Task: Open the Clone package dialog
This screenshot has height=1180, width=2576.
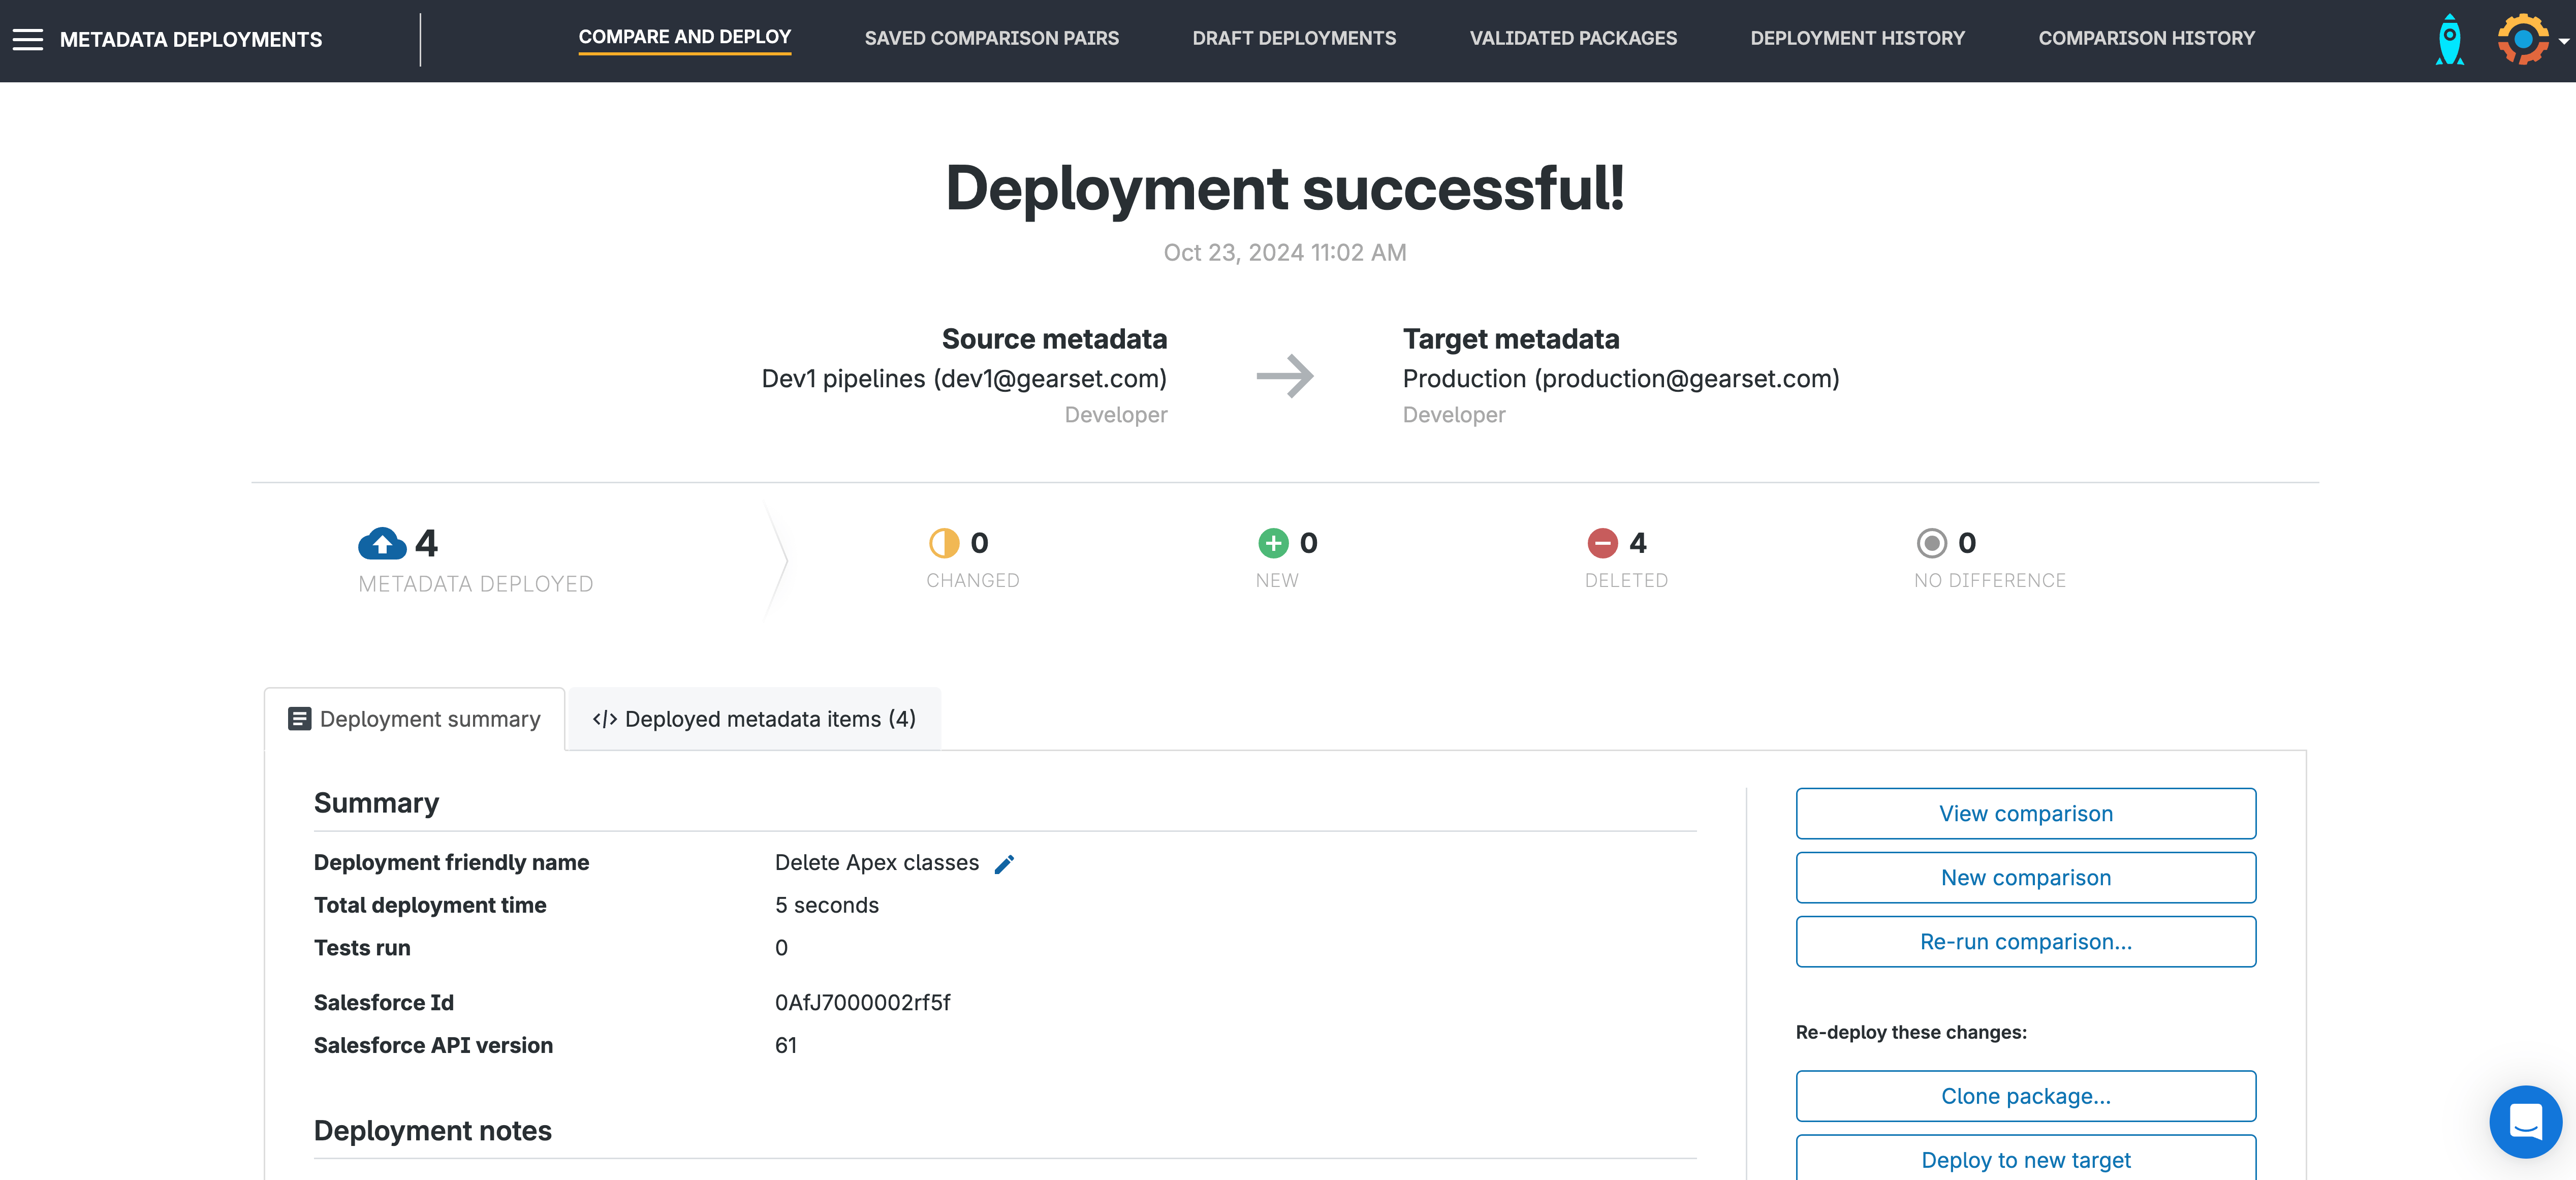Action: 2025,1096
